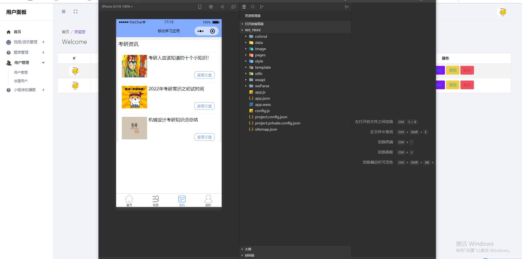The image size is (522, 259).
Task: Click yellow 密码 button in second user row
Action: 453,85
